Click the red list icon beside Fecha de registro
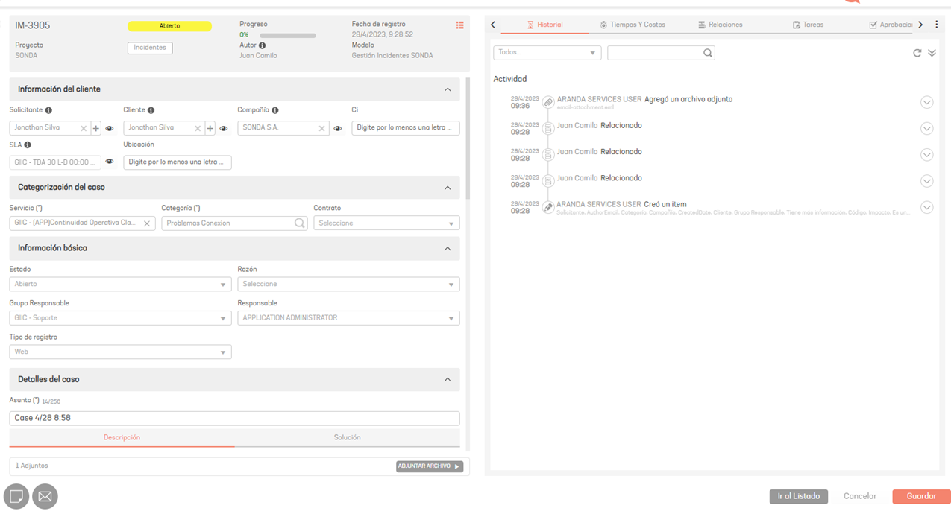951x511 pixels. pyautogui.click(x=459, y=25)
